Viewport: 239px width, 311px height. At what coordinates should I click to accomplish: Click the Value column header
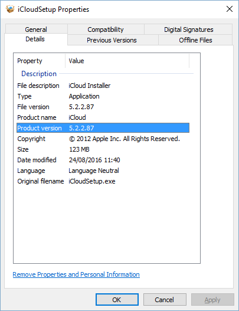127,61
